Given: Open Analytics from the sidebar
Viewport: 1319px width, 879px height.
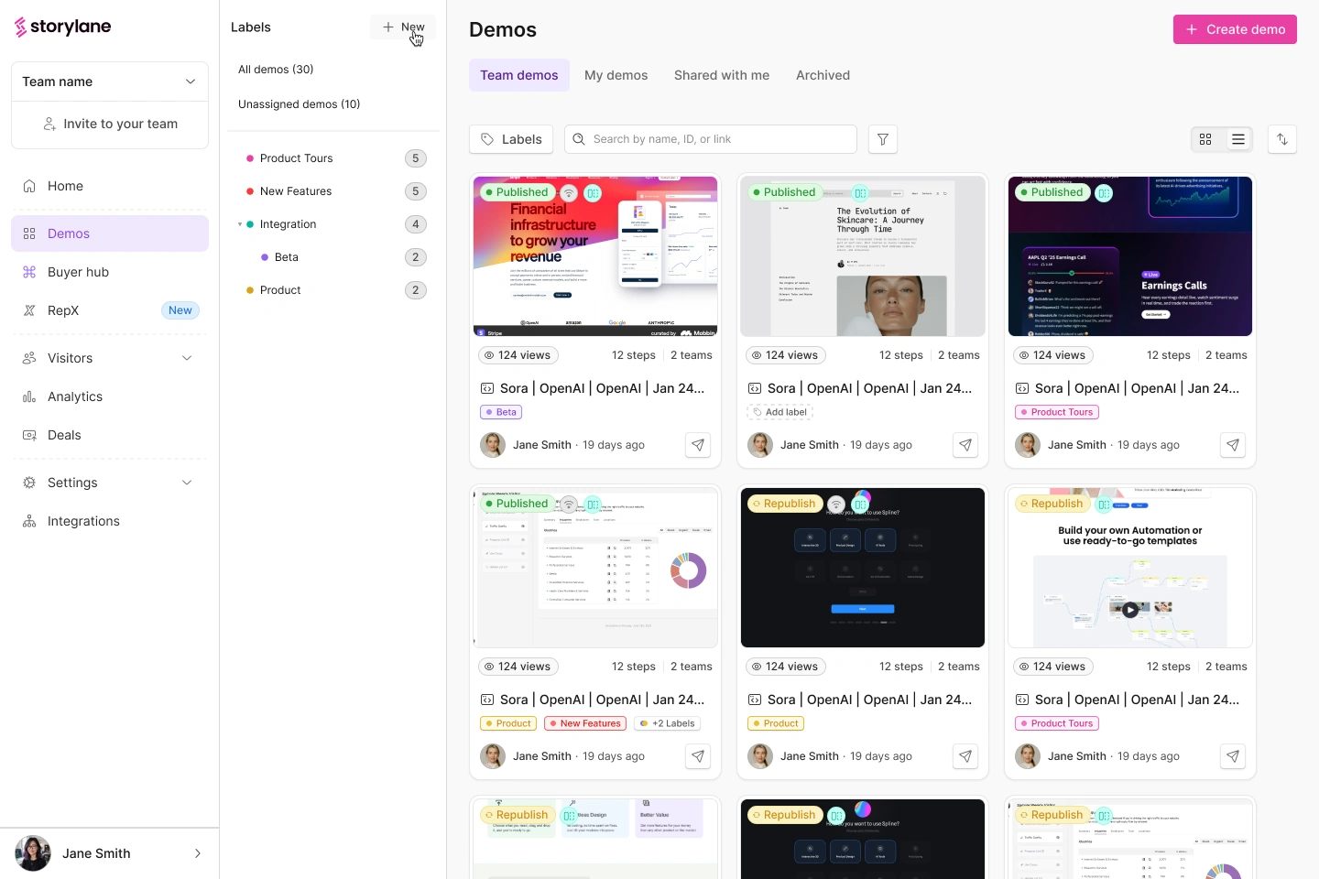Looking at the screenshot, I should 110,396.
